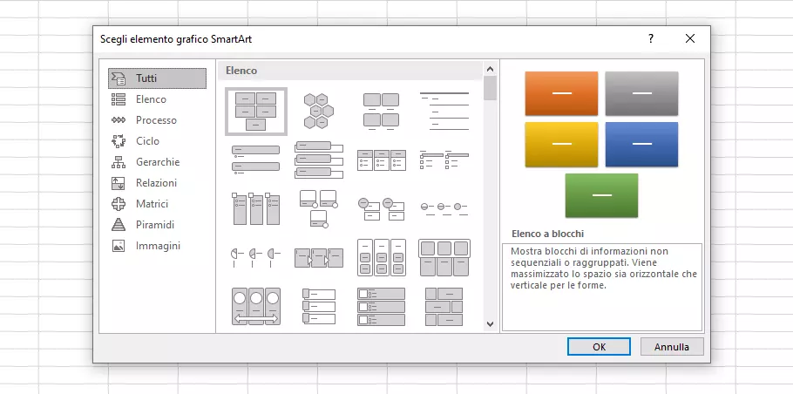Choose the Picture Accent List with three tall columns

256,208
